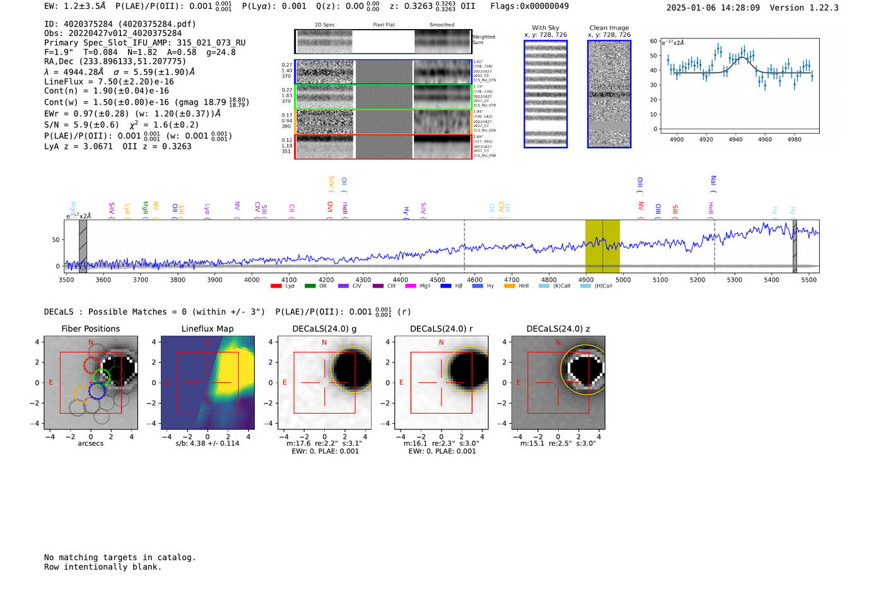The image size is (883, 601).
Task: Open the DECaLS(24.0) g image
Action: coord(325,382)
